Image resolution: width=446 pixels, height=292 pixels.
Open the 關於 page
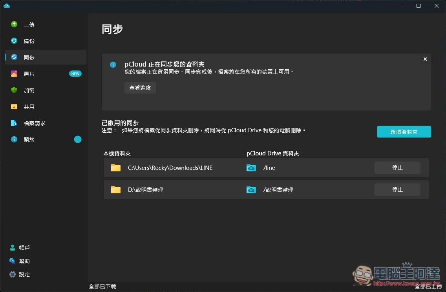(x=46, y=140)
